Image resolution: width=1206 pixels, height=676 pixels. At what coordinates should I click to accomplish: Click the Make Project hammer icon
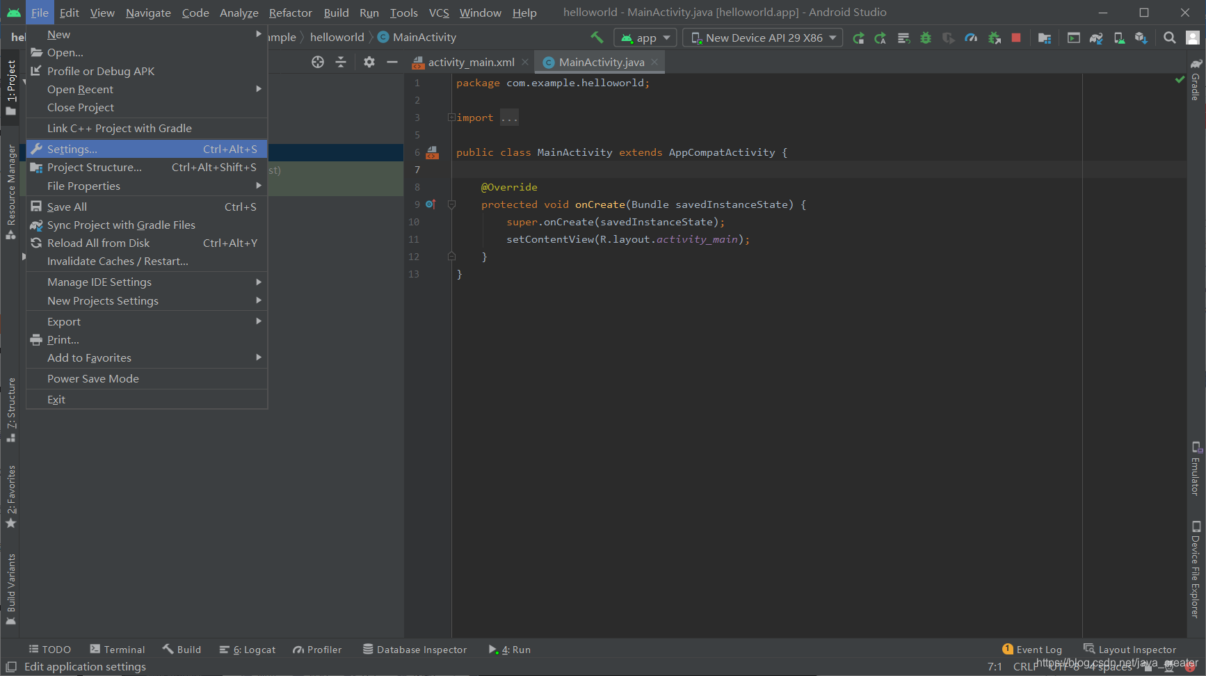[597, 38]
